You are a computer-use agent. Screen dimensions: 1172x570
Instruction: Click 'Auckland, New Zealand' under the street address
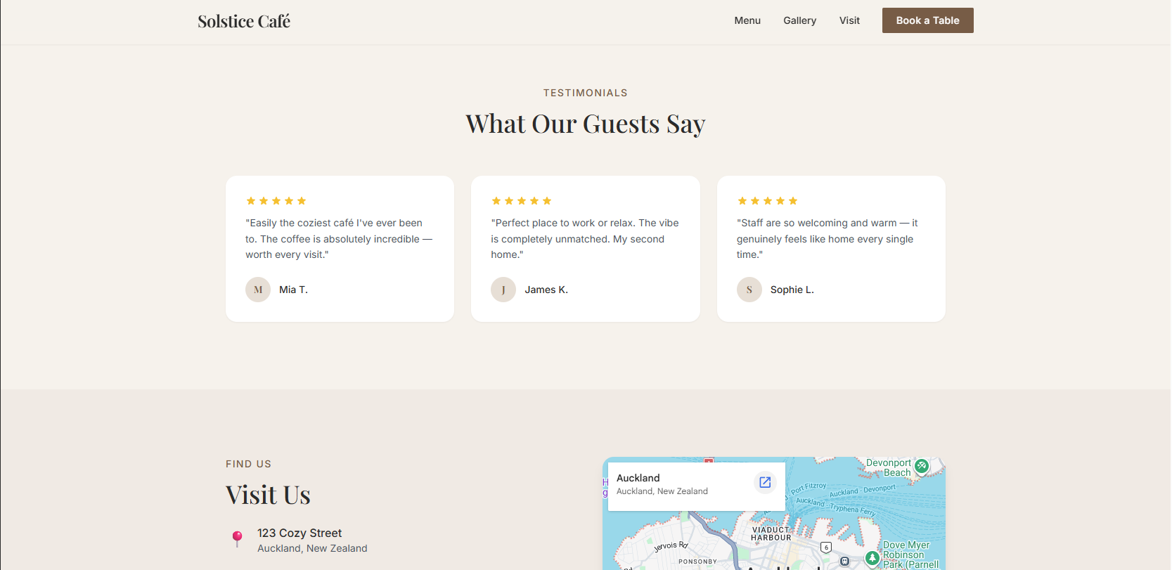312,548
